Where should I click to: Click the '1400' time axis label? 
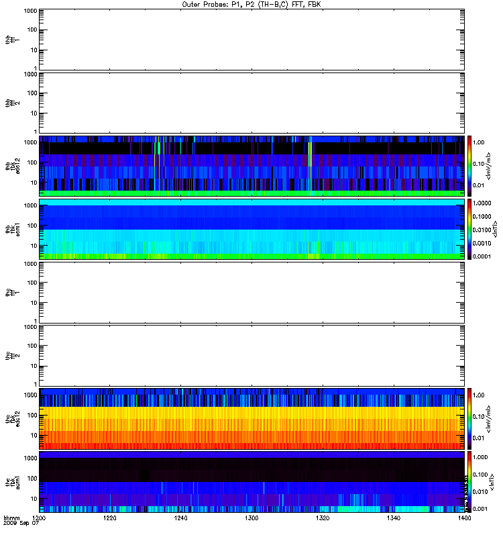464,518
